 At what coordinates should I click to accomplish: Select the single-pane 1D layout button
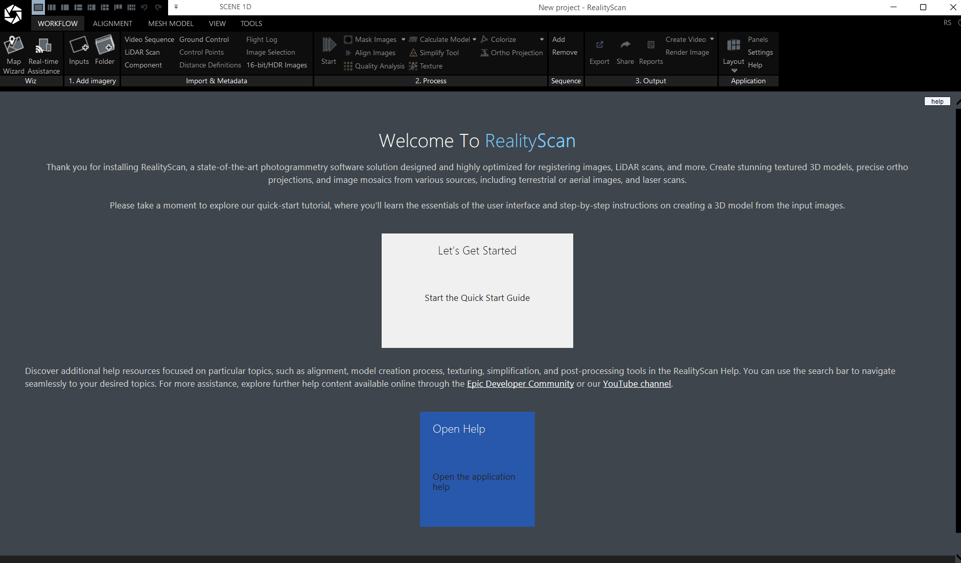pyautogui.click(x=38, y=7)
